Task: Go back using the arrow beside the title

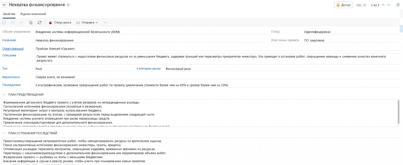Action: click(x=4, y=5)
